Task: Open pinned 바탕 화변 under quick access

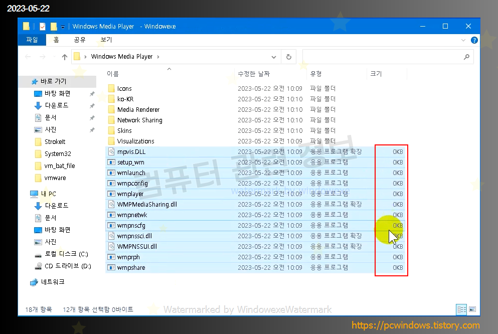Action: [58, 93]
